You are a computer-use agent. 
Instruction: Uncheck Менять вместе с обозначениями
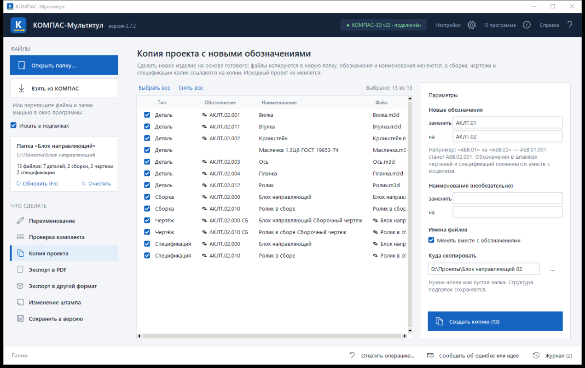point(431,240)
